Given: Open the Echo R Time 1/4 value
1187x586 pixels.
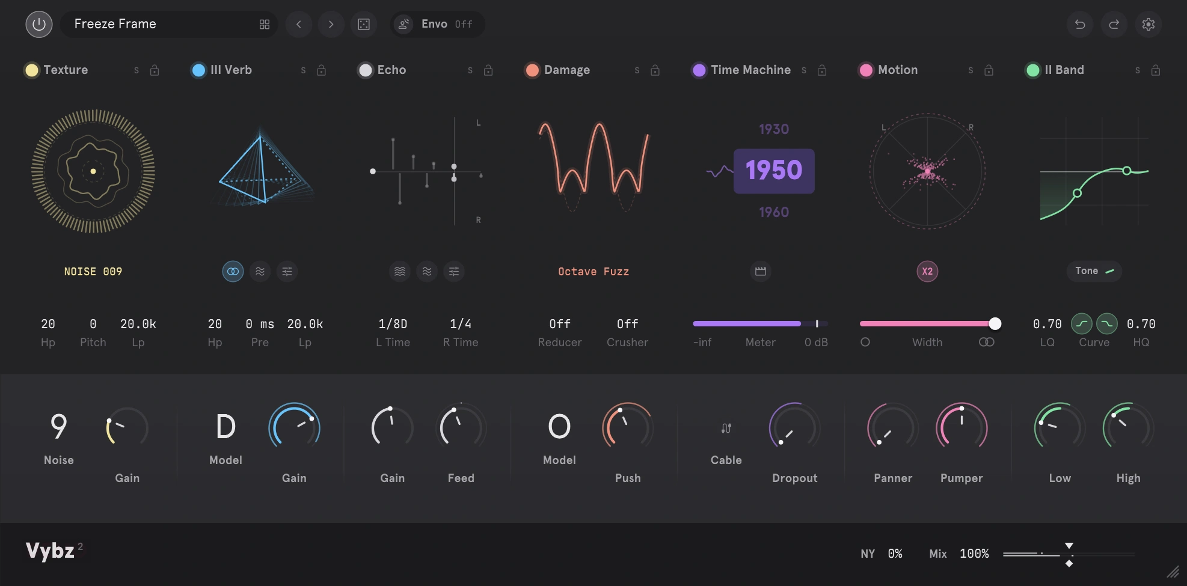Looking at the screenshot, I should pyautogui.click(x=461, y=324).
